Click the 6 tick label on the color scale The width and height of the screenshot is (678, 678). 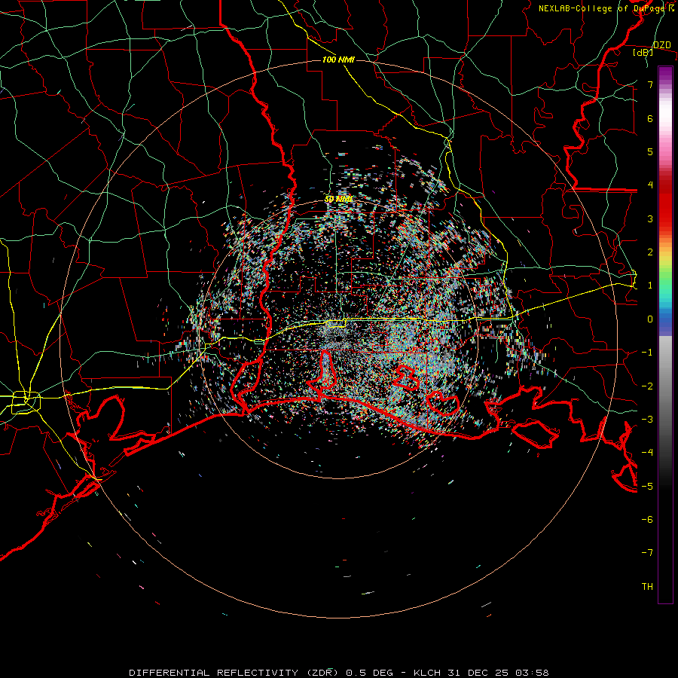pos(650,118)
